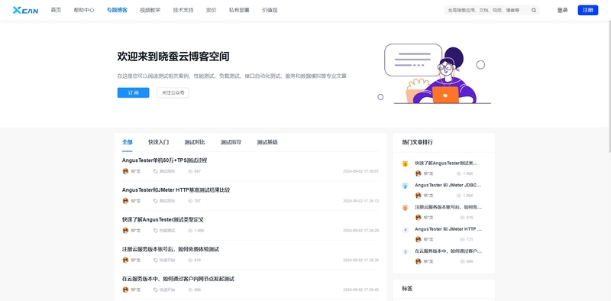Viewport: 611px width, 301px height.
Task: Click the 订阅 button
Action: [133, 92]
